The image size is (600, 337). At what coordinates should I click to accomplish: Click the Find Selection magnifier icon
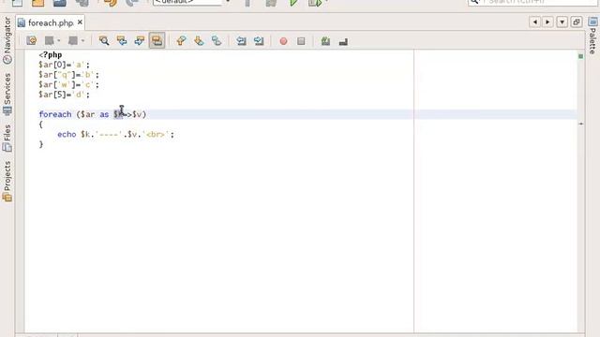pos(104,40)
